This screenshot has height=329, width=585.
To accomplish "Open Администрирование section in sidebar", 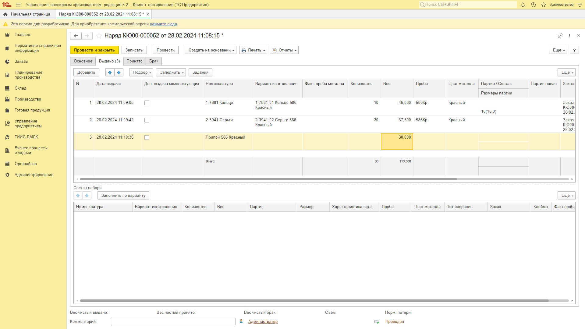I will coord(33,175).
